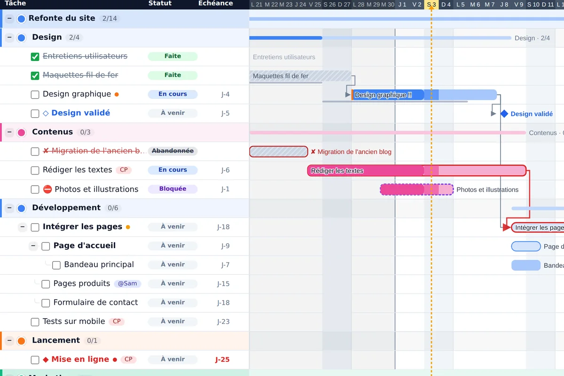564x376 pixels.
Task: Click the diamond milestone icon of Design validé
Action: click(x=46, y=113)
